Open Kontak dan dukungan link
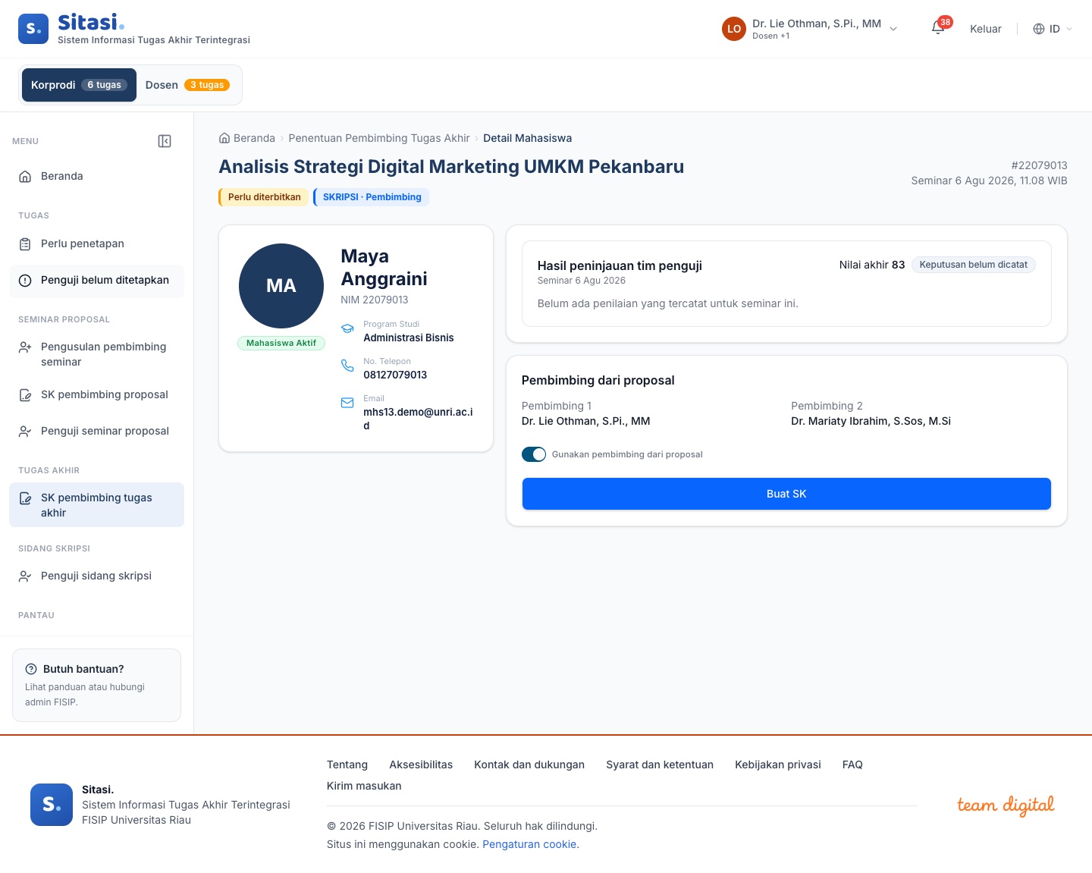Viewport: 1092px width, 873px height. click(x=529, y=765)
